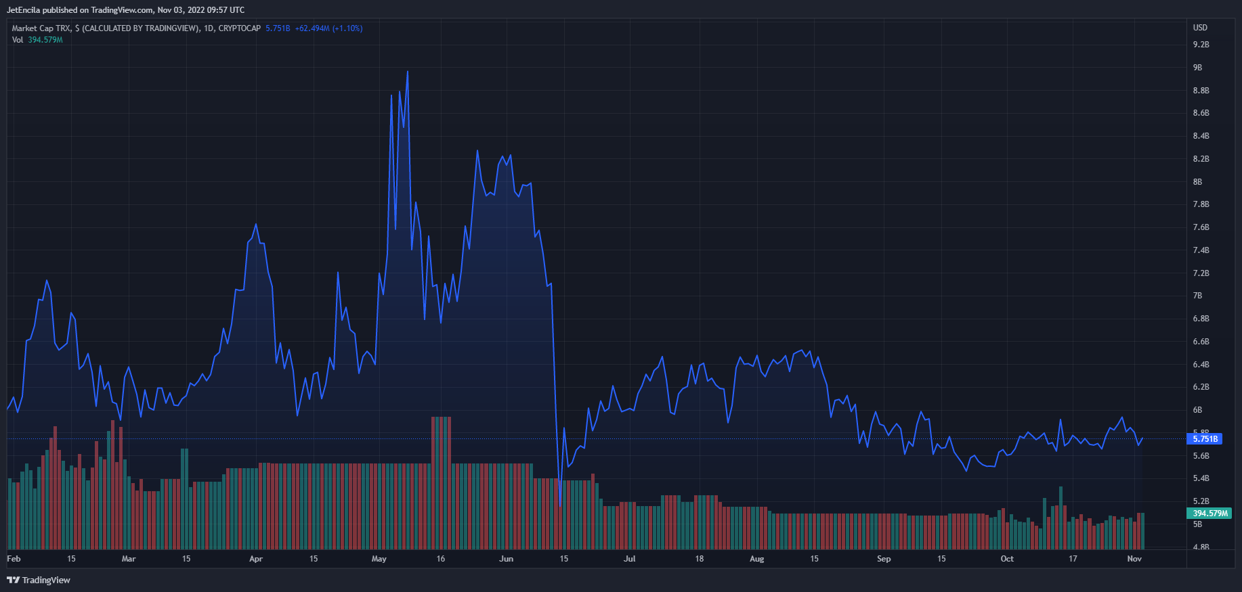This screenshot has height=592, width=1242.
Task: Click the 6.4B price axis label
Action: tap(1201, 365)
